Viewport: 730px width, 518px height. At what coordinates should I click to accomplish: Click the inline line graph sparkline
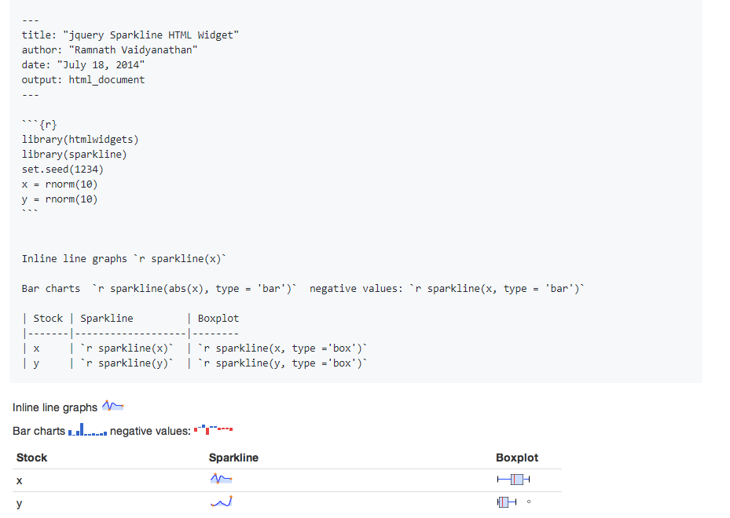point(112,406)
